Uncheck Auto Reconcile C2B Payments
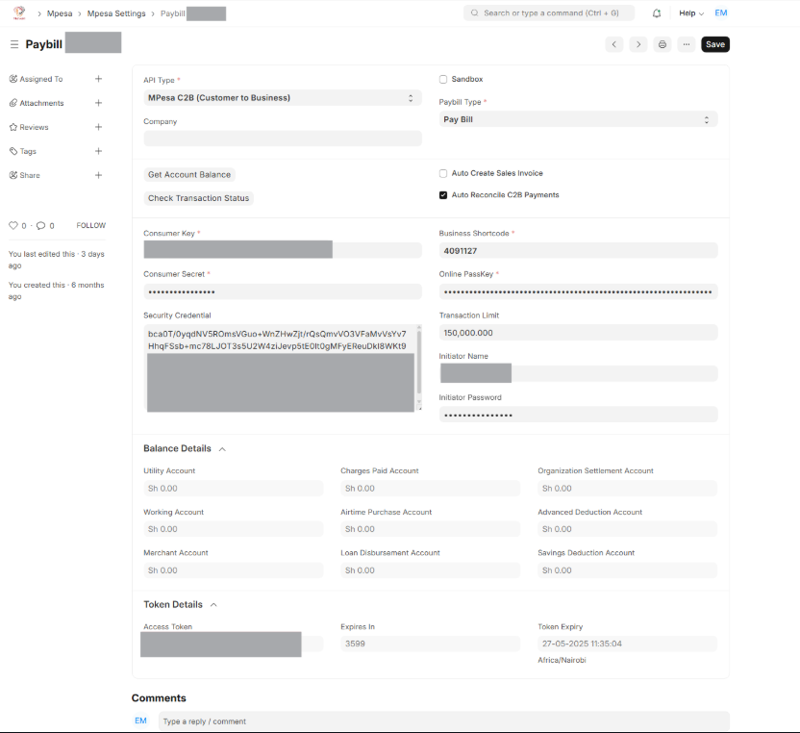Image resolution: width=800 pixels, height=733 pixels. click(443, 195)
